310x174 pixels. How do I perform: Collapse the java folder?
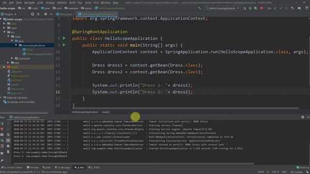point(12,41)
